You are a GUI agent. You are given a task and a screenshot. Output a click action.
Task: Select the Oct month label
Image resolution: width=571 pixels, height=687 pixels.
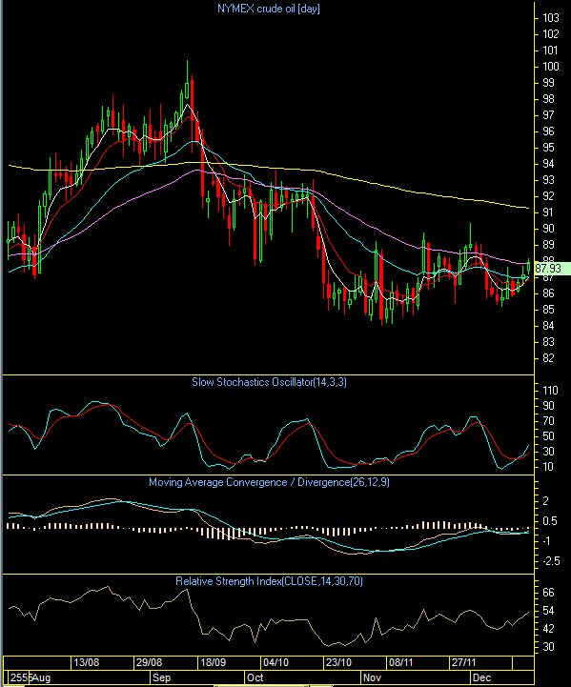point(255,677)
